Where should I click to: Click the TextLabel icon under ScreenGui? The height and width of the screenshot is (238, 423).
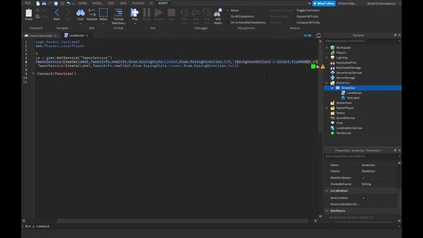343,98
